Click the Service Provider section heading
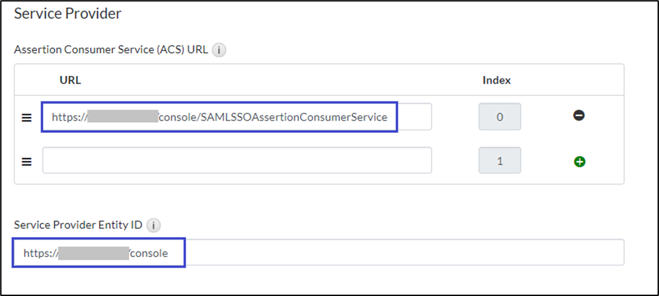659x296 pixels. click(67, 13)
